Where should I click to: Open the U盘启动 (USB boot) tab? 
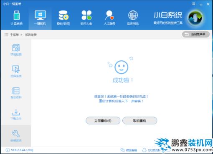click(17, 18)
